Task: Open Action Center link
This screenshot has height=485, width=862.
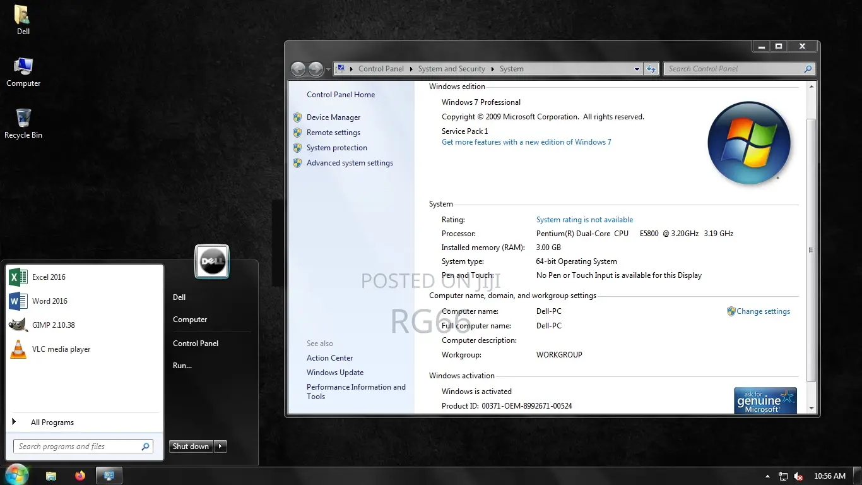Action: click(329, 358)
